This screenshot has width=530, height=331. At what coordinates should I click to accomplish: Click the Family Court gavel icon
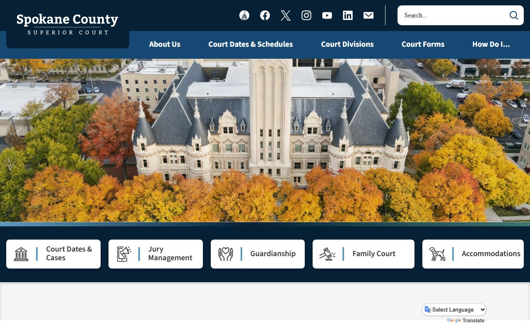tap(328, 254)
